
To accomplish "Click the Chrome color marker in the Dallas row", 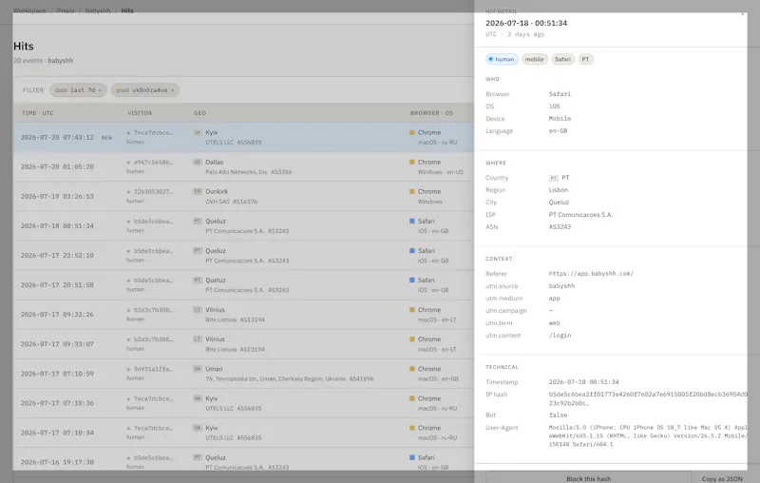I will coord(412,162).
